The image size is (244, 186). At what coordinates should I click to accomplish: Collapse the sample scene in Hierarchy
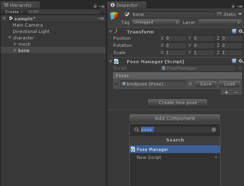4,19
